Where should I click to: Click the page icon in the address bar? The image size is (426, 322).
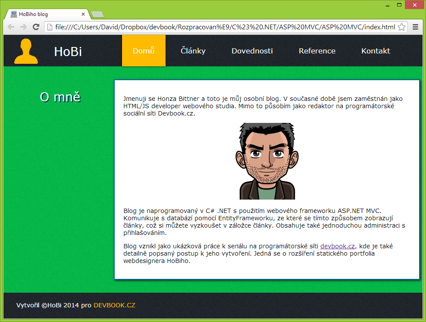tap(49, 26)
